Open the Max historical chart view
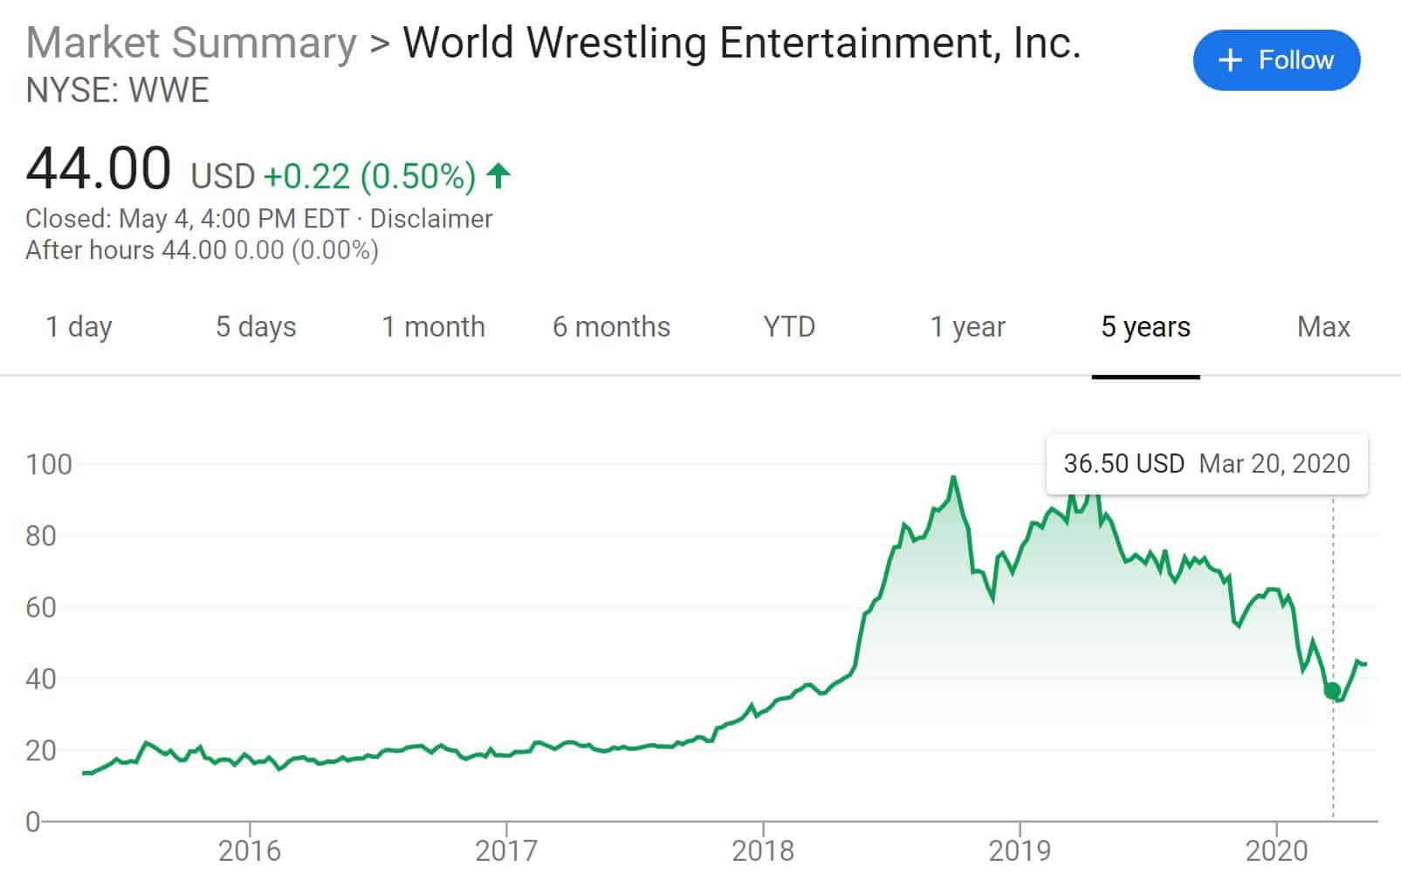The width and height of the screenshot is (1401, 880). coord(1323,327)
